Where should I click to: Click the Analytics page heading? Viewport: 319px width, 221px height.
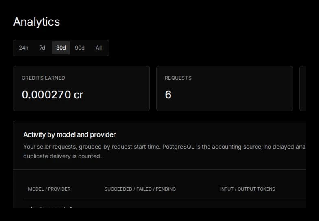pos(37,22)
